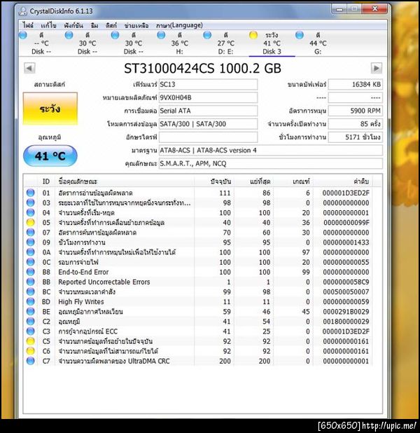This screenshot has width=420, height=433.
Task: Click the interface field Serial ATA
Action: pos(208,111)
